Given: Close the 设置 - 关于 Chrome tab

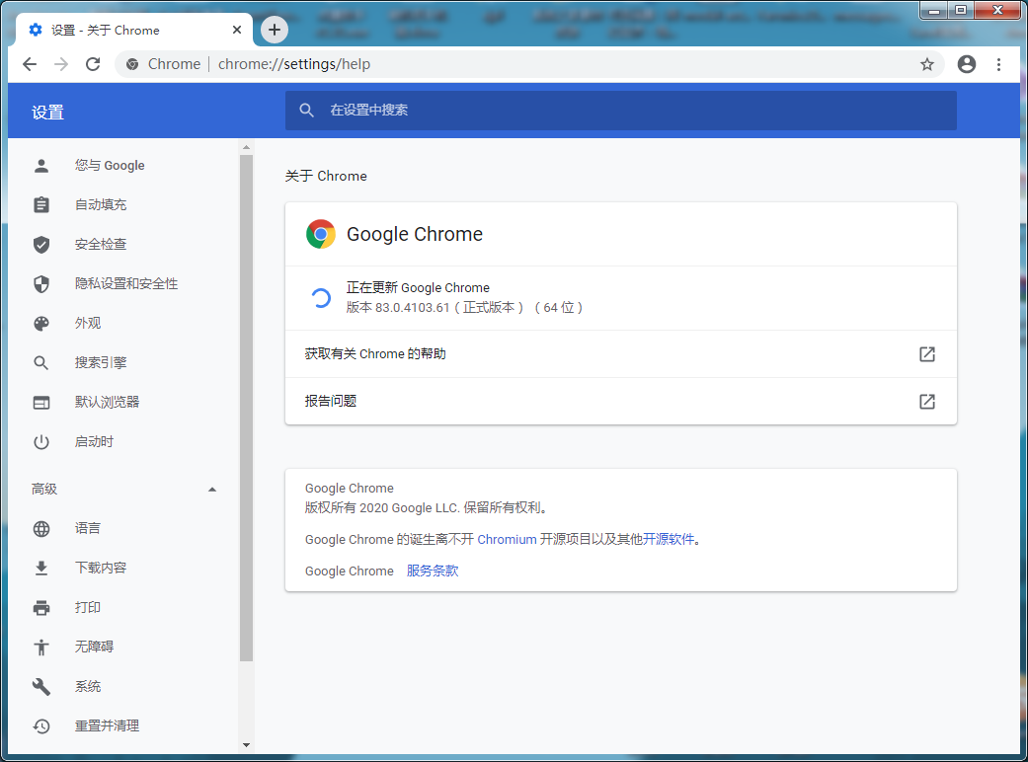Looking at the screenshot, I should click(x=237, y=30).
